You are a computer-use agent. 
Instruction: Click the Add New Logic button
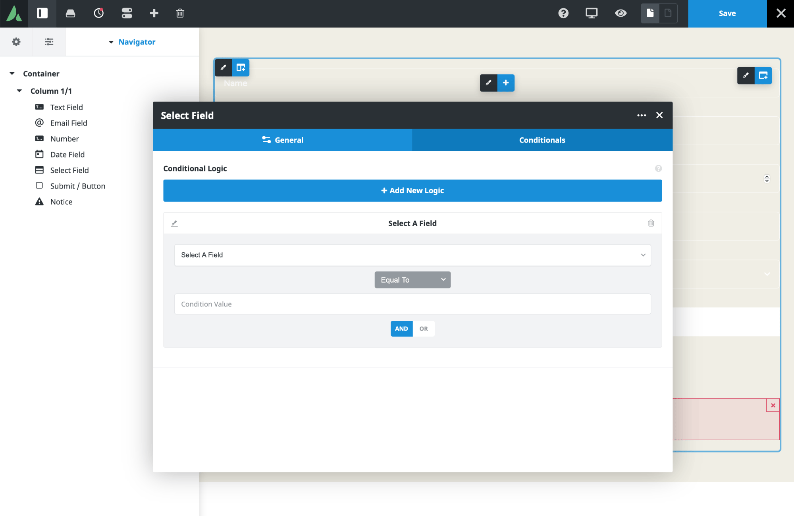pyautogui.click(x=412, y=191)
